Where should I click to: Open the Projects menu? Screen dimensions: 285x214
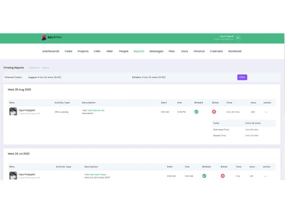point(83,51)
